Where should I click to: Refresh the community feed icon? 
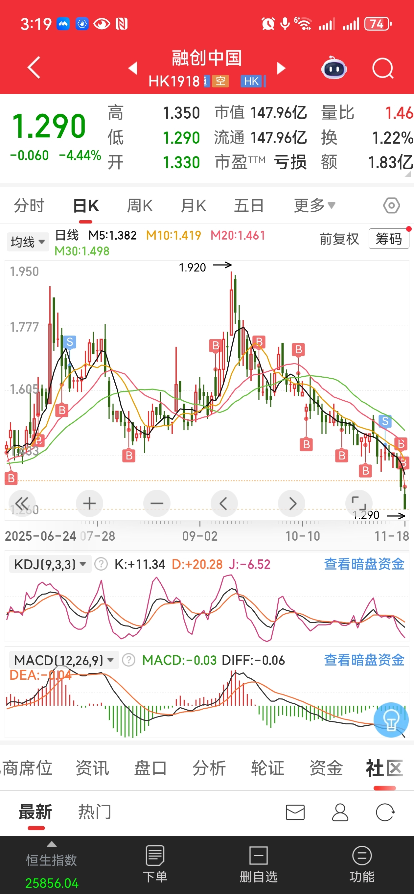(x=385, y=812)
